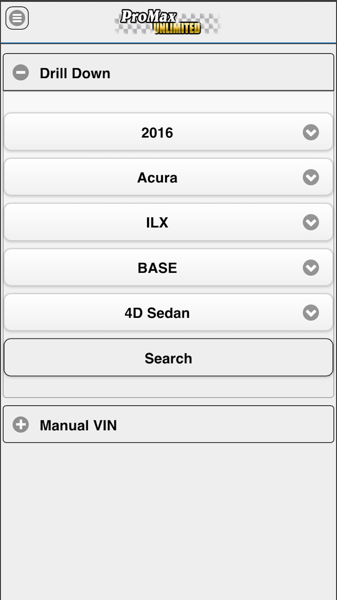Click the minus icon beside Drill Down
The height and width of the screenshot is (600, 337).
click(21, 73)
